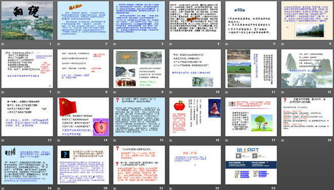
Task: Play transition star beneath slide 16
Action: pos(171,141)
